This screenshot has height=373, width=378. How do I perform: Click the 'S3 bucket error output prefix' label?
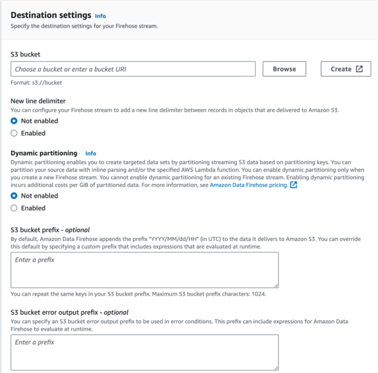tap(69, 312)
